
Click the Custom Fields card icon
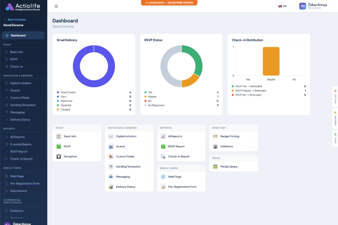(x=111, y=156)
